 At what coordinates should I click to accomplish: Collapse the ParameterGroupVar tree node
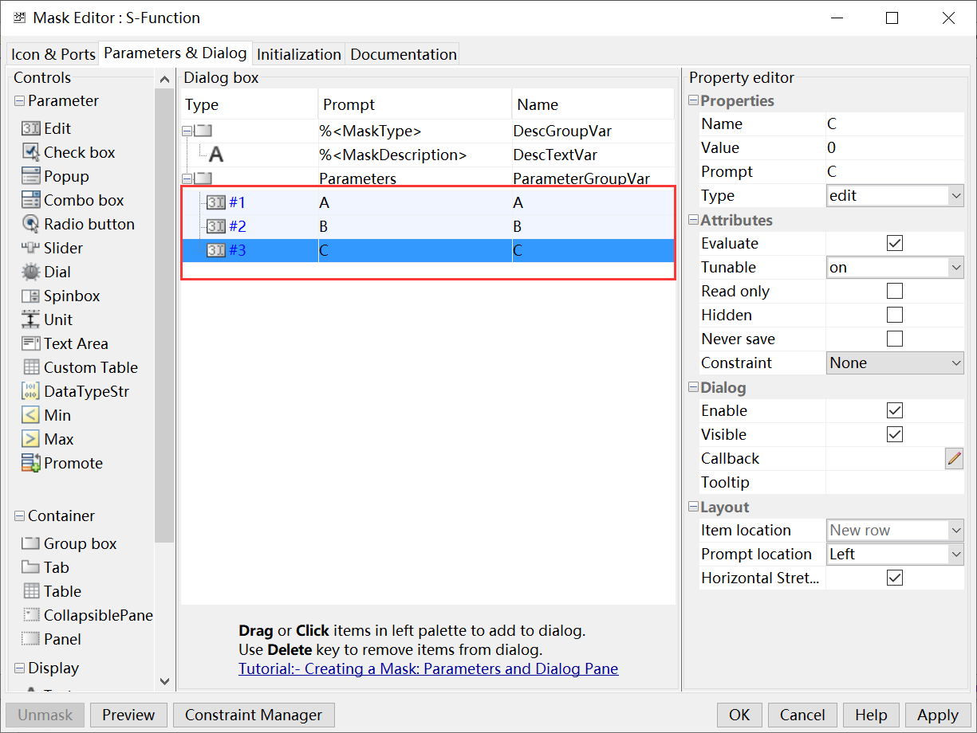[187, 178]
